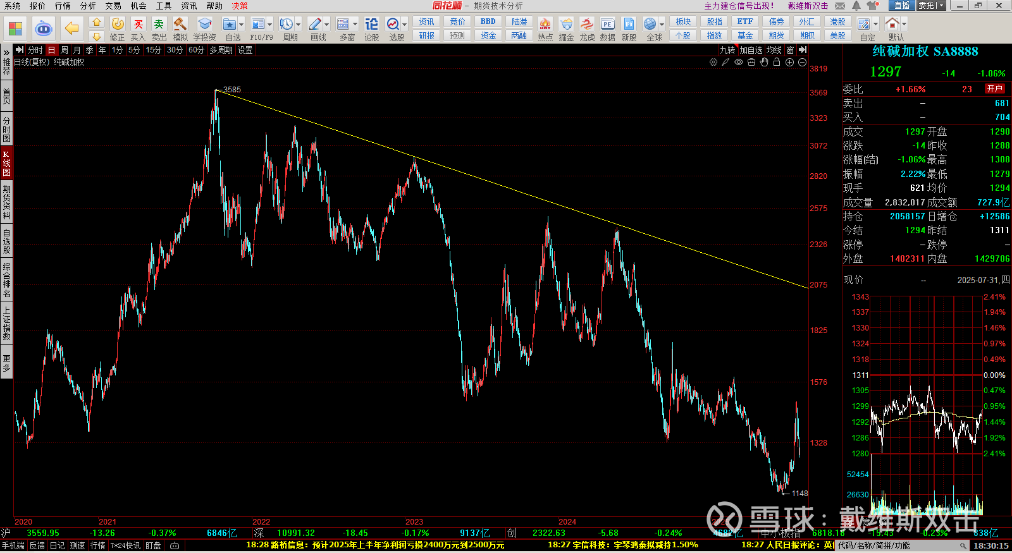Click the 直播 button in title bar
The width and height of the screenshot is (1012, 553).
(x=902, y=6)
